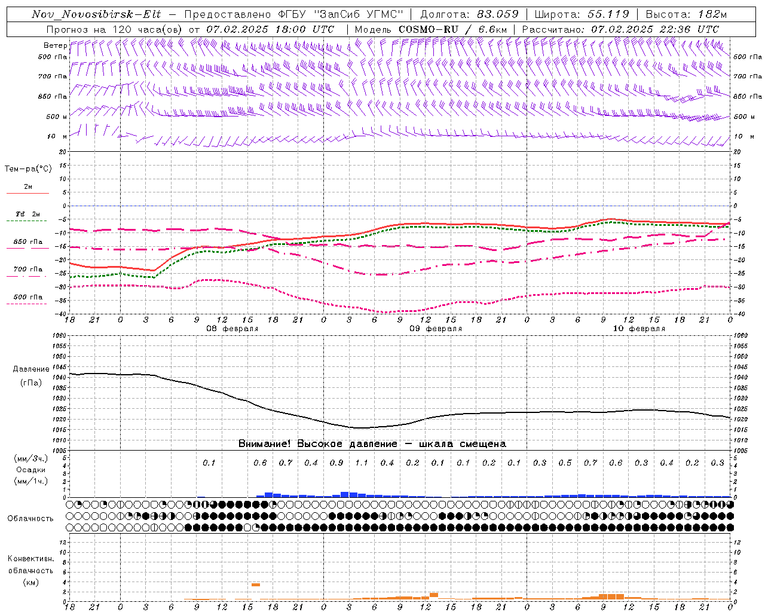765x612 pixels.
Task: Click Внимание! Высокое давление – шкала смещена notice
Action: tap(372, 443)
